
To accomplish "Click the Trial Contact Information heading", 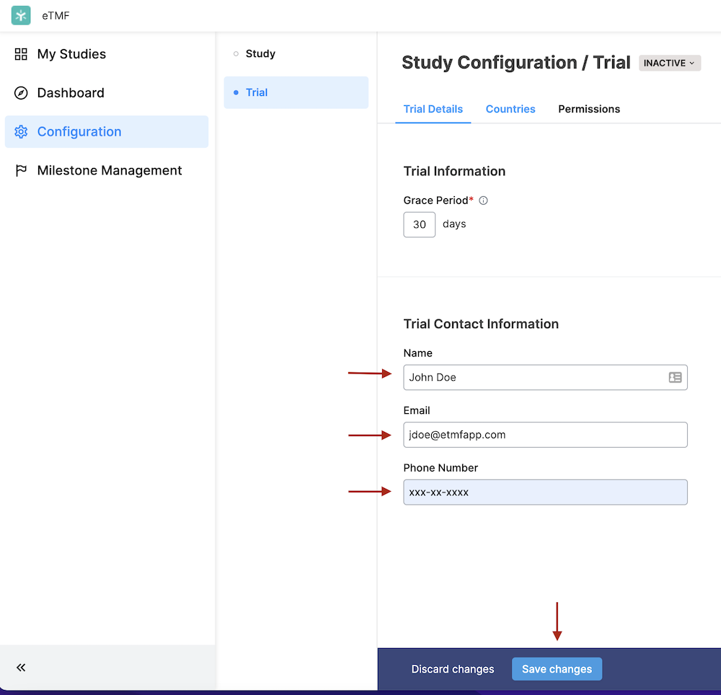I will coord(481,324).
